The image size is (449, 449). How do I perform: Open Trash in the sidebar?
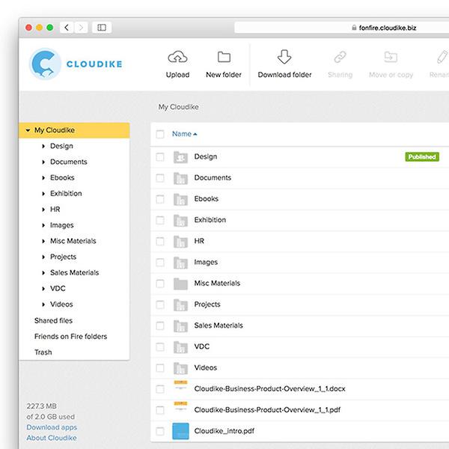[x=43, y=352]
